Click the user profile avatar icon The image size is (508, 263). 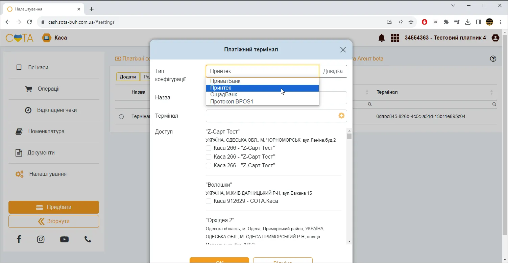[495, 38]
